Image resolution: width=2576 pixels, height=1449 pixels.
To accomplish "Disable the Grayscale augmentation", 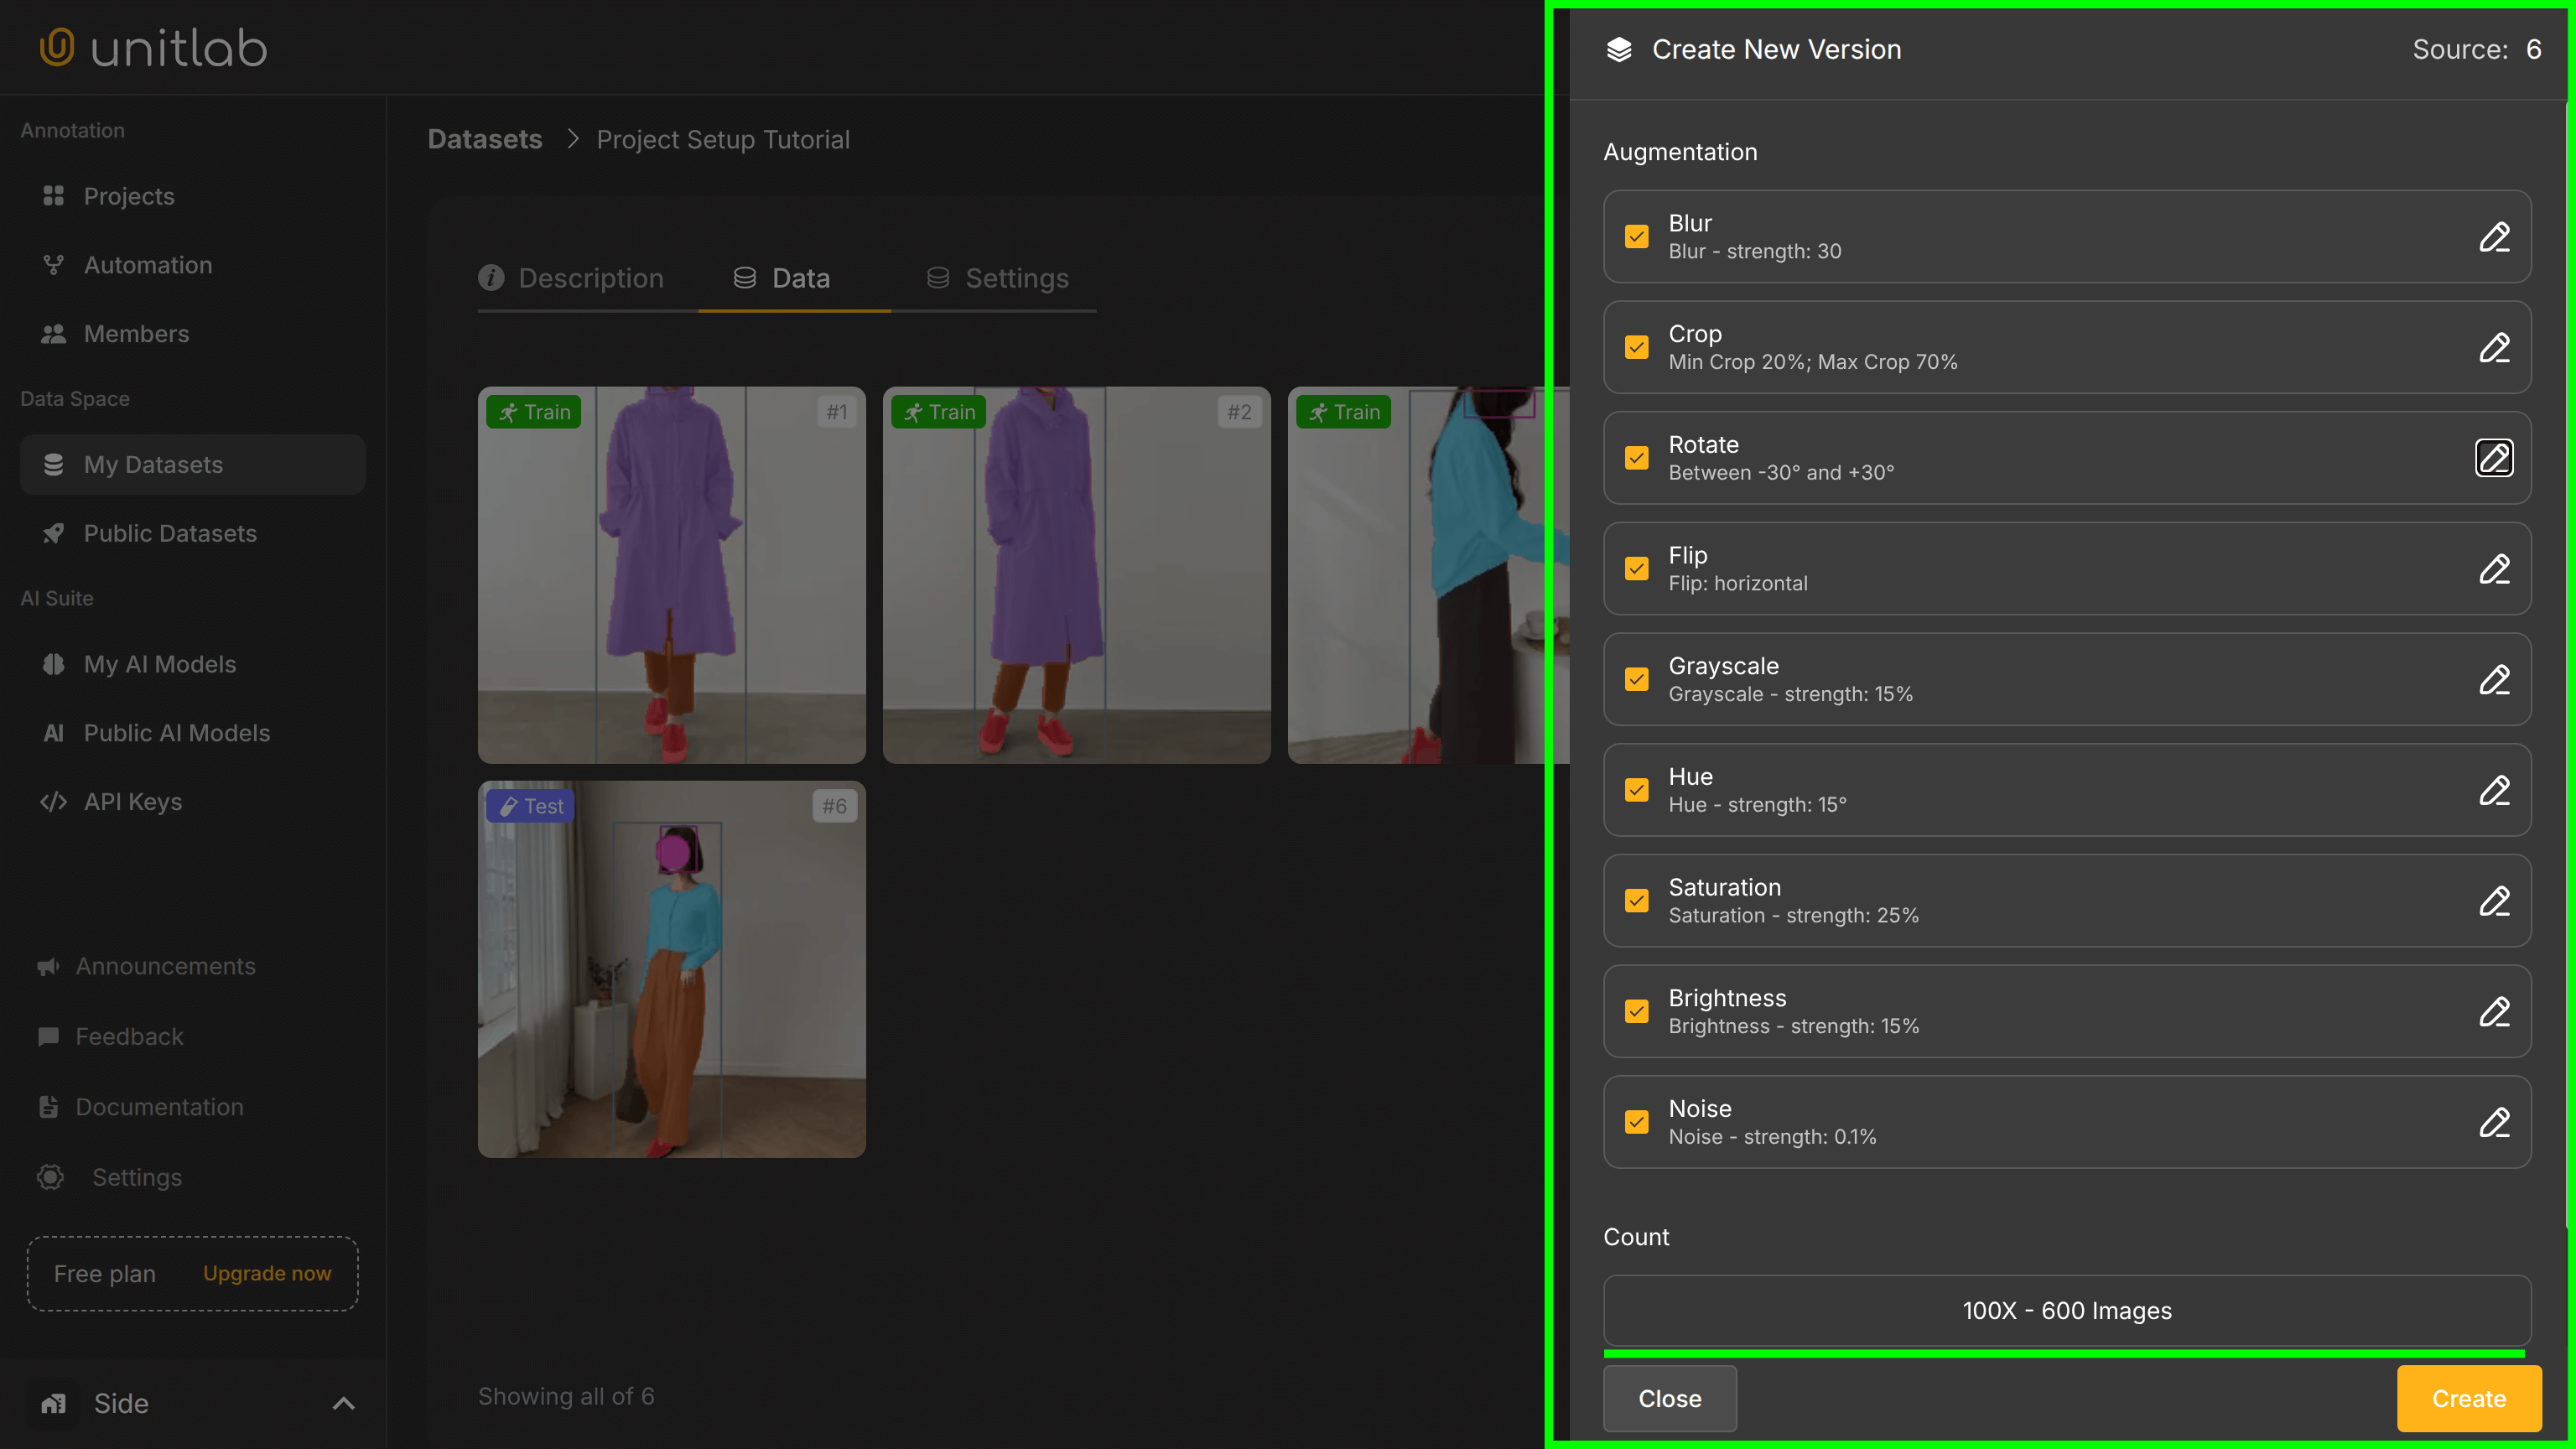I will [1637, 679].
